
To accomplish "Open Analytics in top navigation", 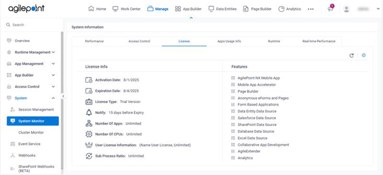I will tap(290, 9).
